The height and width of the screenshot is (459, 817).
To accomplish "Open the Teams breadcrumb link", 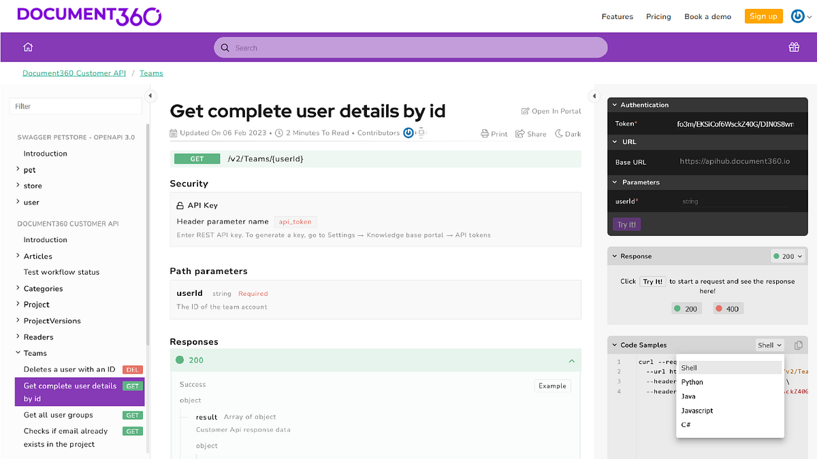I will point(151,73).
